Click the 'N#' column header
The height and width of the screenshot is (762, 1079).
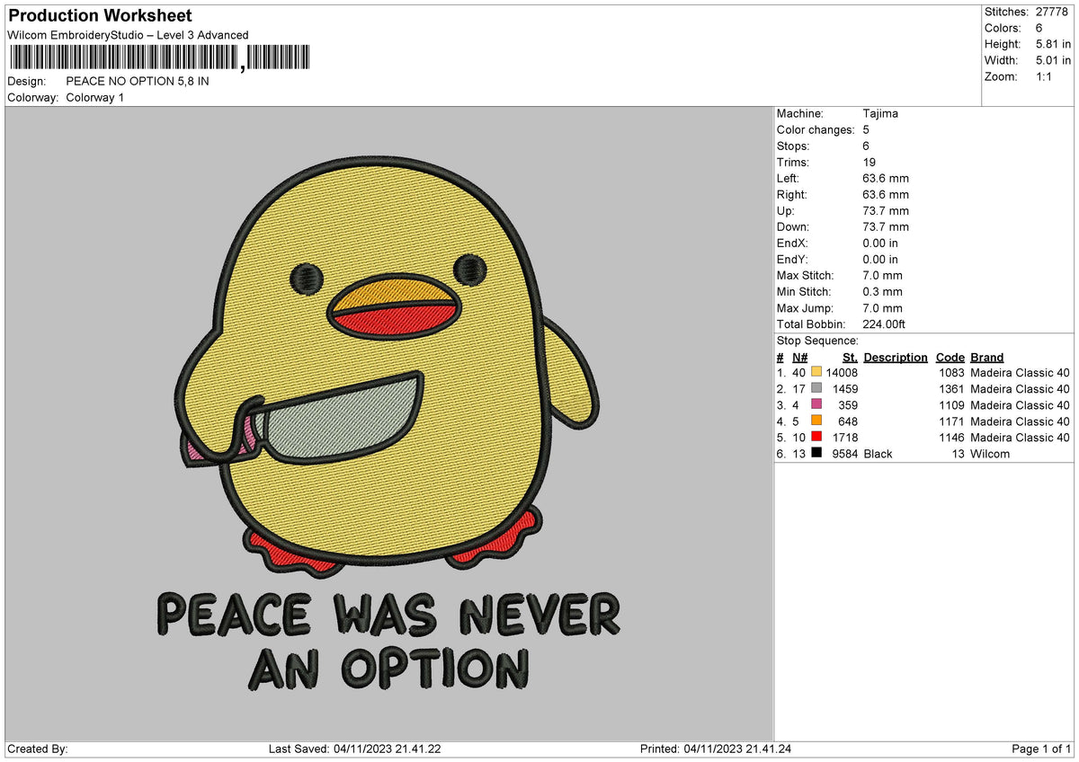click(800, 358)
